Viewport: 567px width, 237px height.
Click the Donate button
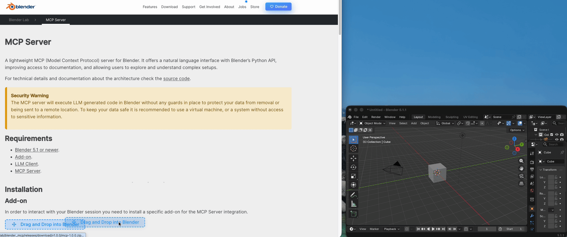point(278,6)
